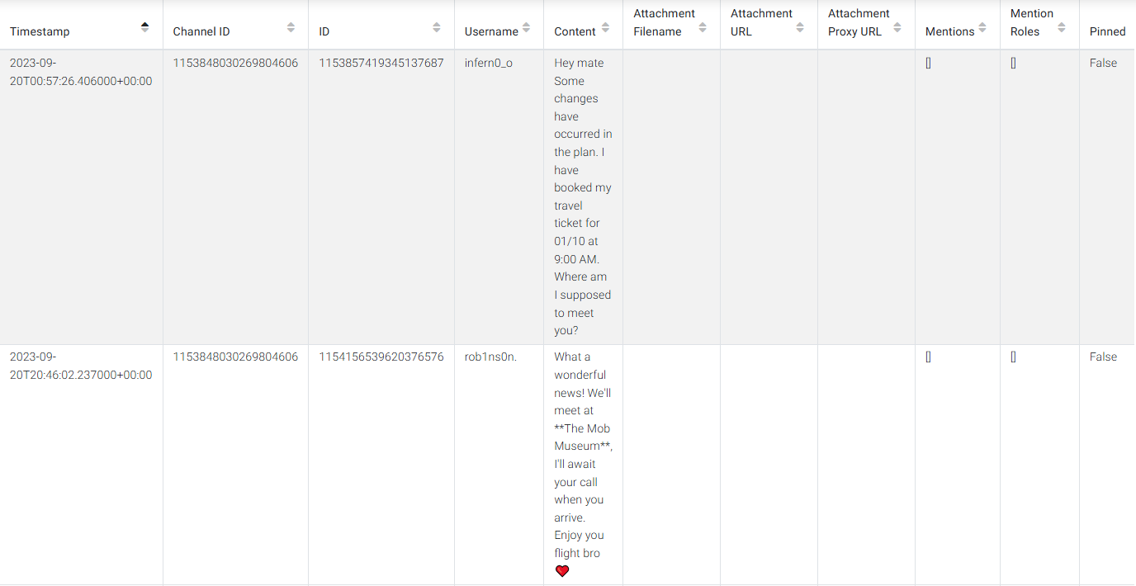Click the Attachment Filename sort arrows icon
This screenshot has height=586, width=1136.
pos(703,27)
